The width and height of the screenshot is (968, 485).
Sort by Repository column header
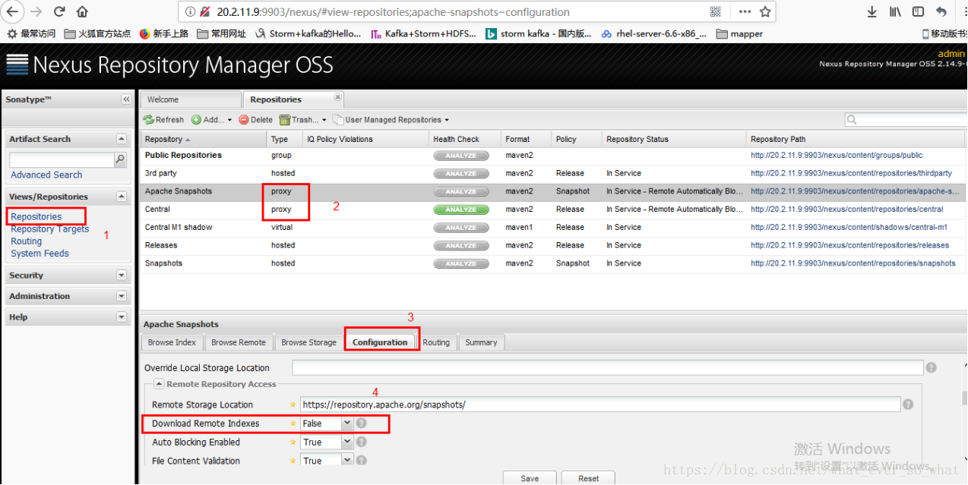(x=204, y=139)
